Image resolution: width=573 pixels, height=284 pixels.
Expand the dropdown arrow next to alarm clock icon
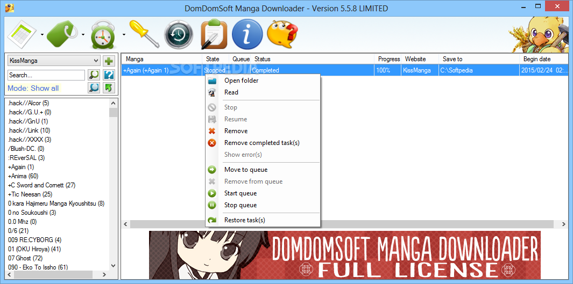pyautogui.click(x=124, y=35)
